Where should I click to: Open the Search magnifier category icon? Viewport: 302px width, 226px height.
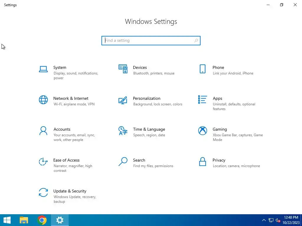pos(123,162)
